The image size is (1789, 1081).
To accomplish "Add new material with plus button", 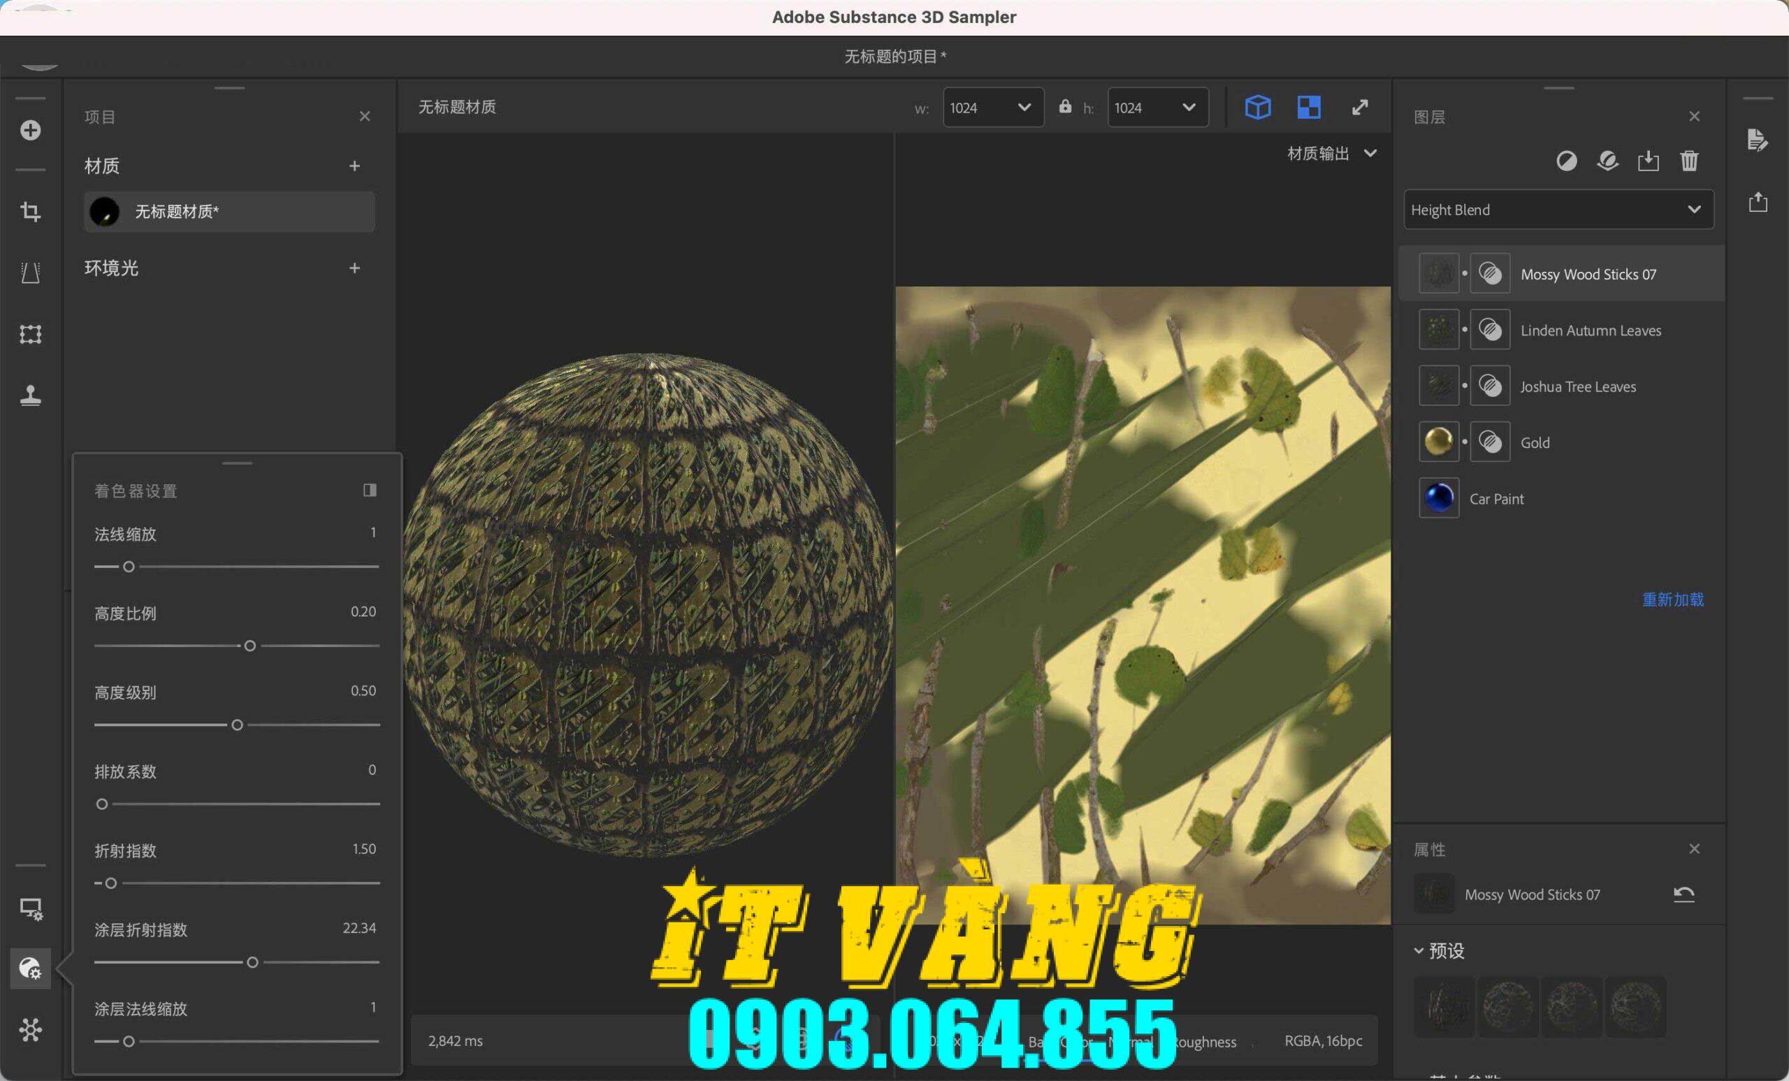I will (x=355, y=166).
